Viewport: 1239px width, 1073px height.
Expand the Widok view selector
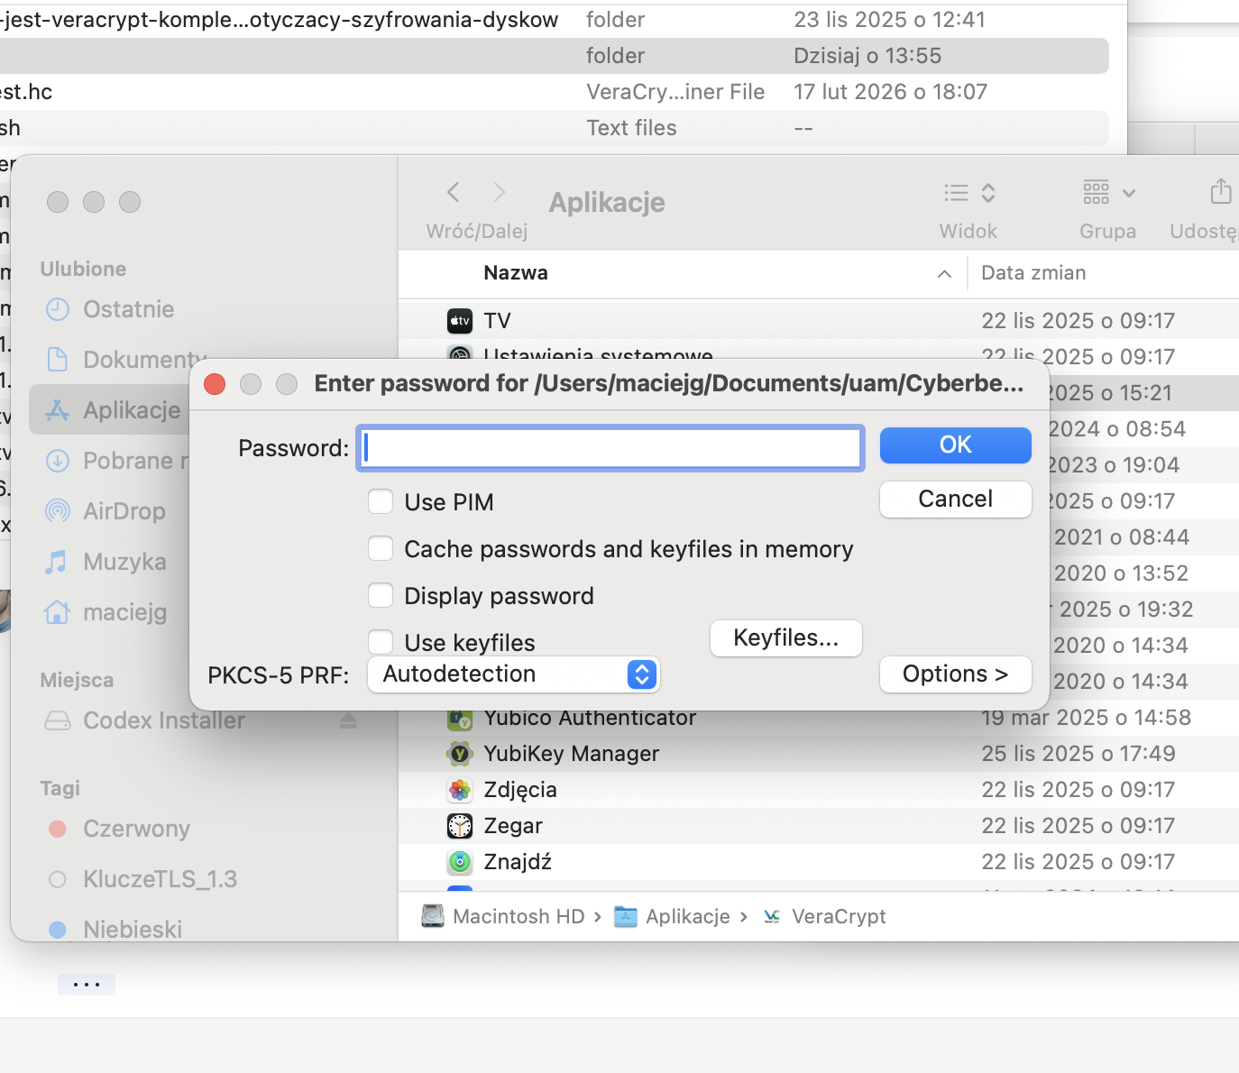pos(969,193)
